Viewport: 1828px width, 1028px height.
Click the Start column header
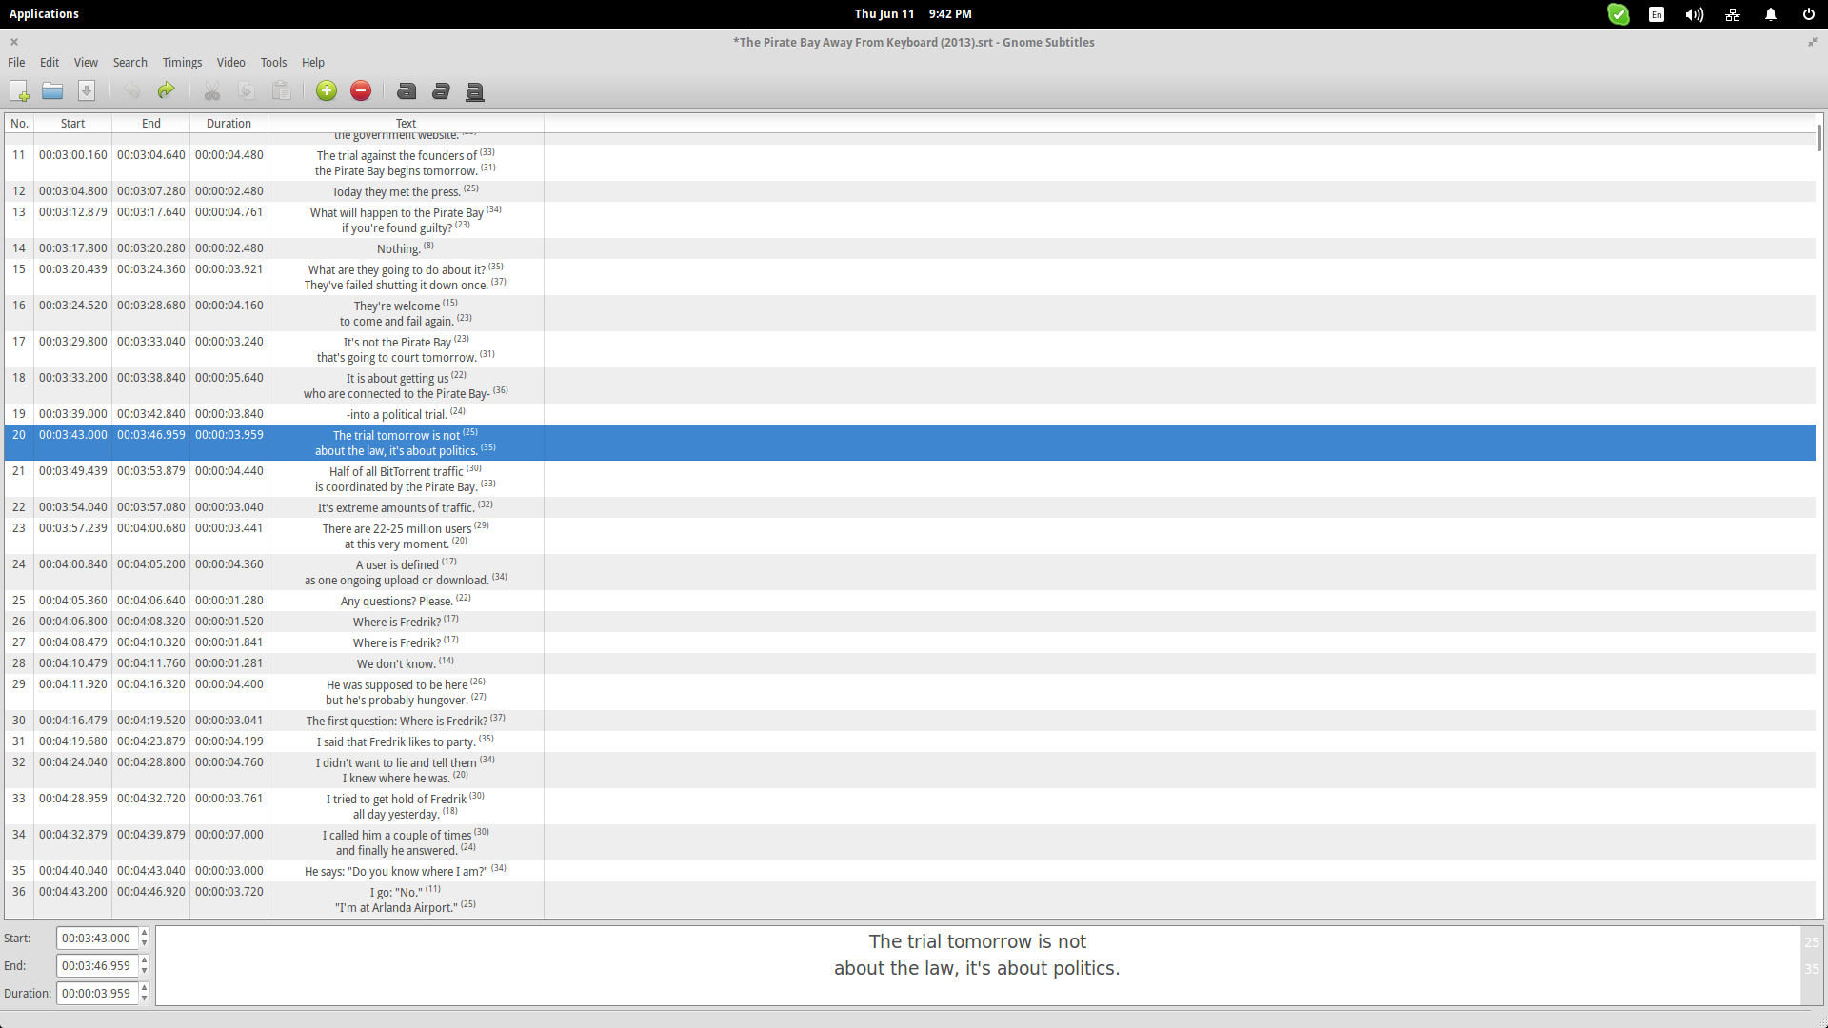73,124
